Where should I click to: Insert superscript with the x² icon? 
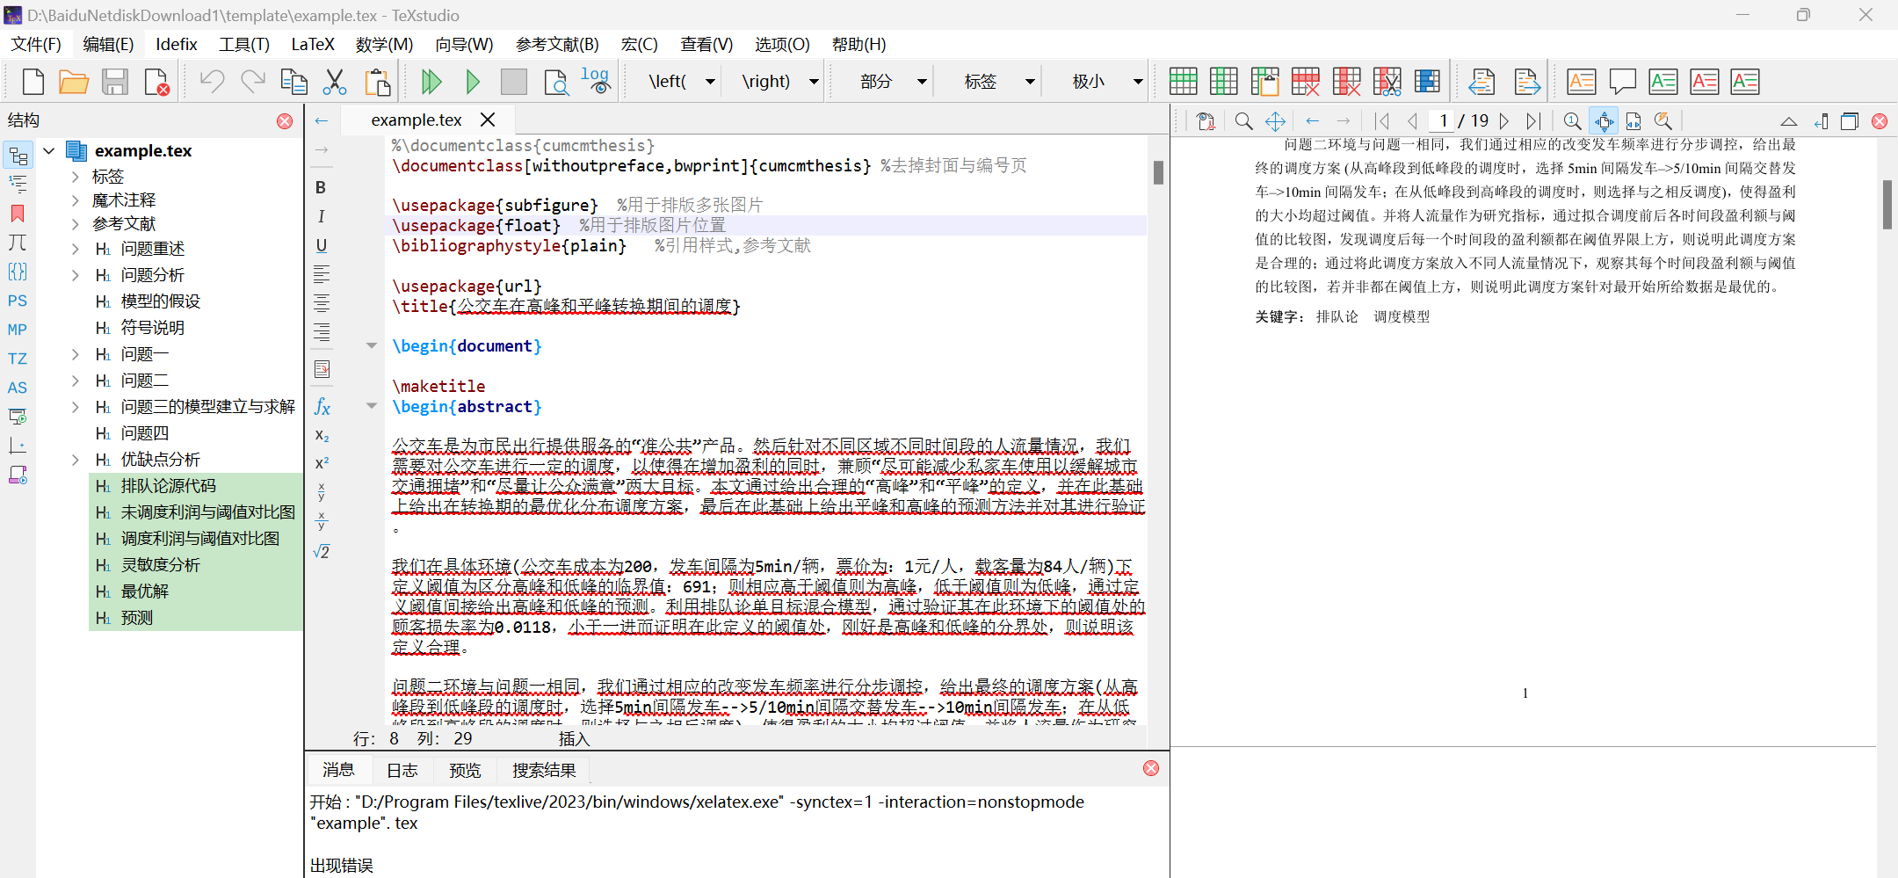point(322,462)
